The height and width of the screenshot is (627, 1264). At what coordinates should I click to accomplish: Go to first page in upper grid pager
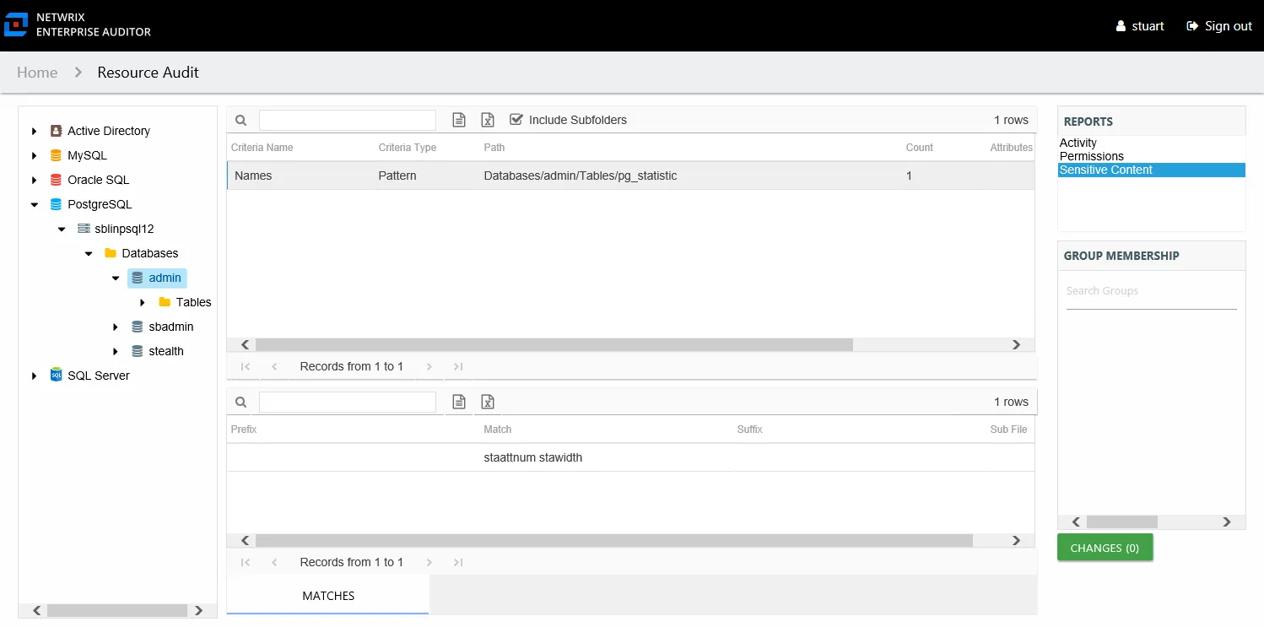pyautogui.click(x=246, y=366)
